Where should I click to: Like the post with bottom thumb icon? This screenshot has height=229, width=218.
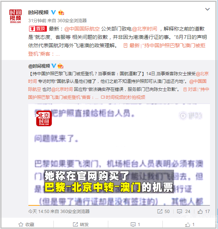[190, 224]
